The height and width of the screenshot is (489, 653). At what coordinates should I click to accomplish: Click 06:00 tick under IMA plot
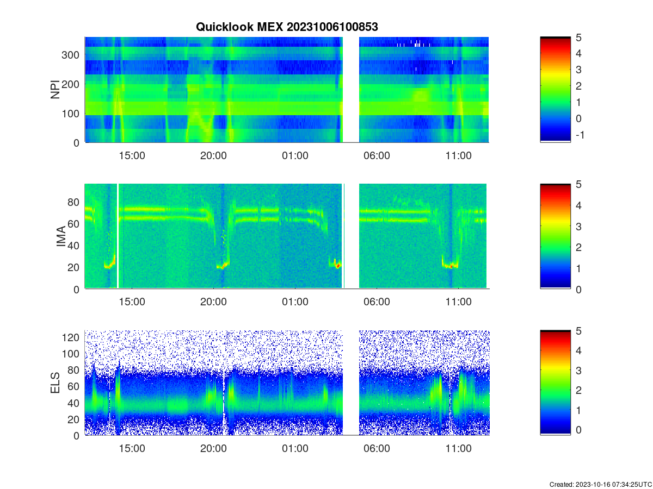[377, 302]
